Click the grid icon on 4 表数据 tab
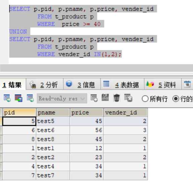 click(106, 84)
